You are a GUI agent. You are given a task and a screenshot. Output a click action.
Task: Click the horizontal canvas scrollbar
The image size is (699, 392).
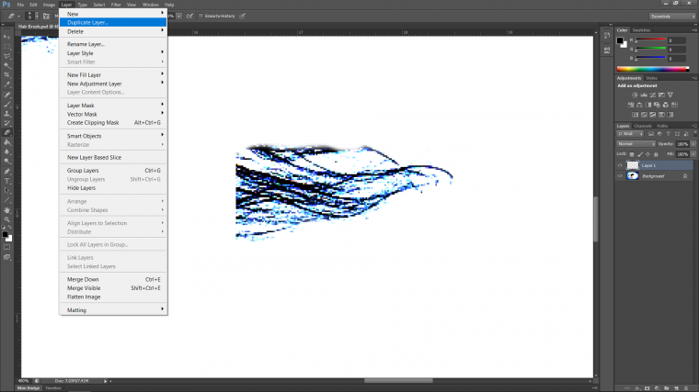pyautogui.click(x=398, y=381)
